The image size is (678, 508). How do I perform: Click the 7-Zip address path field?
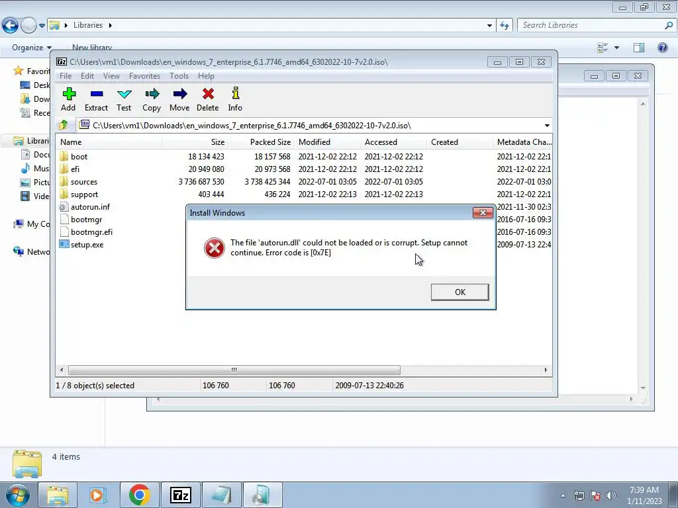tap(315, 126)
